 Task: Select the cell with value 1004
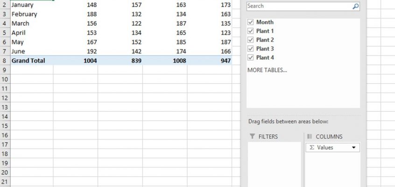click(75, 61)
